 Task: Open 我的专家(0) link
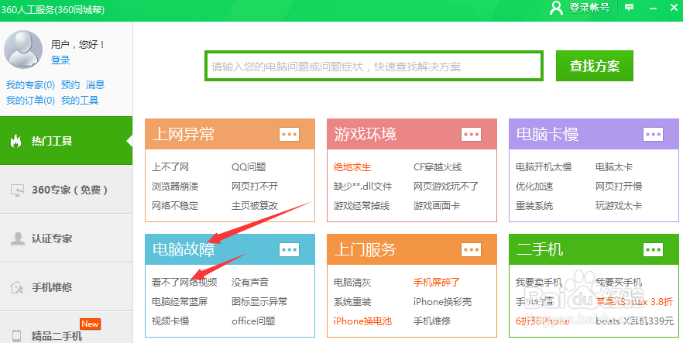pyautogui.click(x=30, y=84)
